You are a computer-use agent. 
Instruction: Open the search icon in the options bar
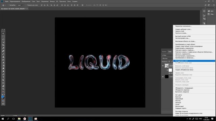pos(206,5)
